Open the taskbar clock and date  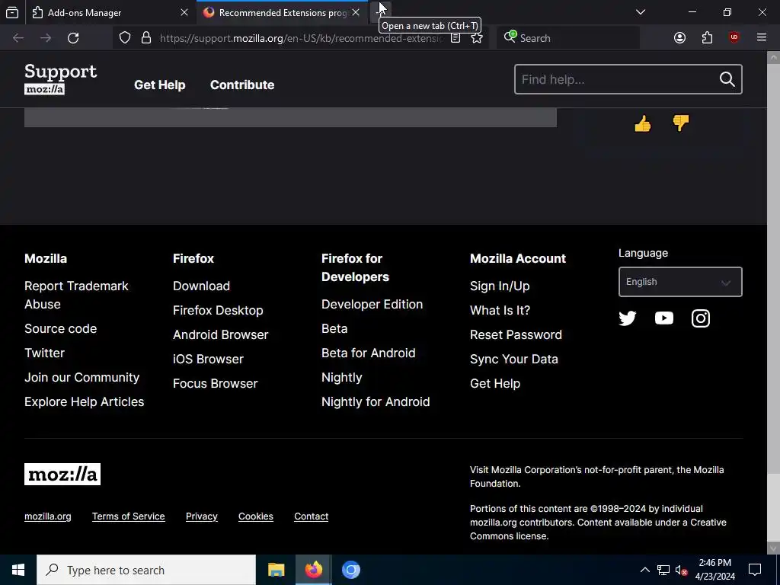714,570
